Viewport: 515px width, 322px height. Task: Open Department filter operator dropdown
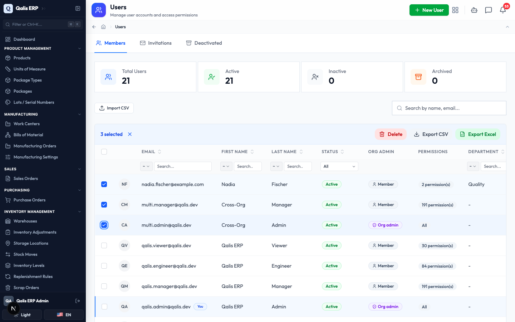click(x=473, y=166)
